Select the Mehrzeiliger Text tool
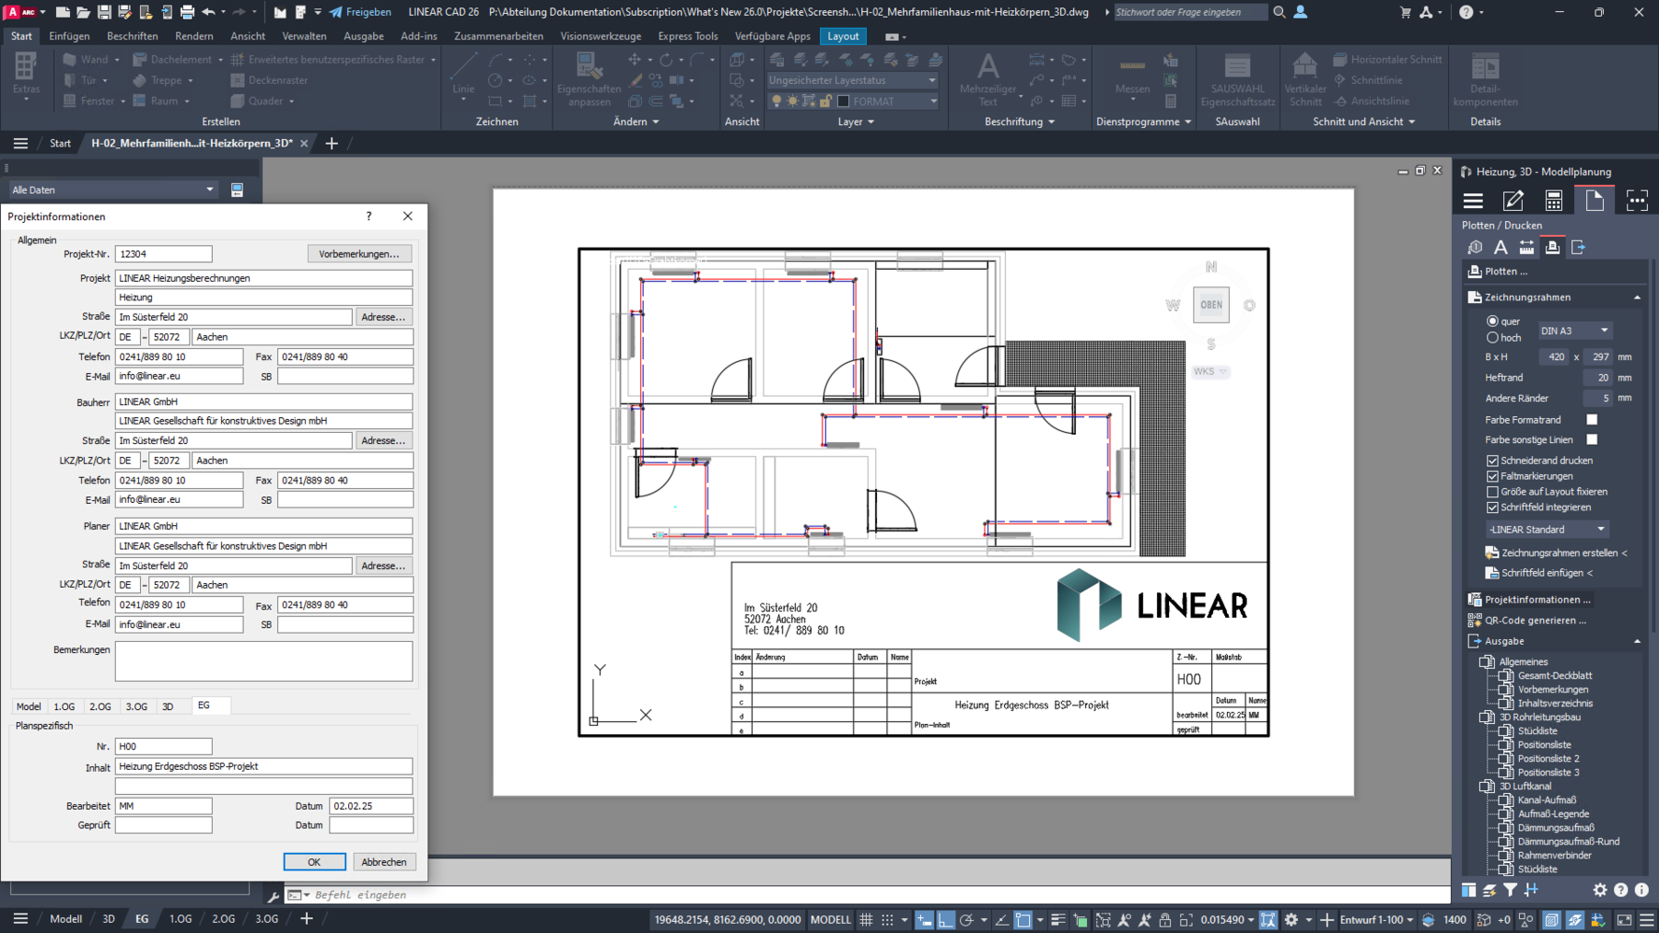 coord(987,71)
